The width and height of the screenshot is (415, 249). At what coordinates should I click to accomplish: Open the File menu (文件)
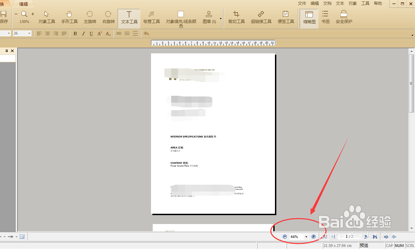click(302, 3)
